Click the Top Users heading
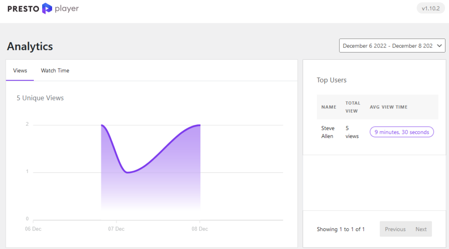449x249 pixels. coord(331,80)
